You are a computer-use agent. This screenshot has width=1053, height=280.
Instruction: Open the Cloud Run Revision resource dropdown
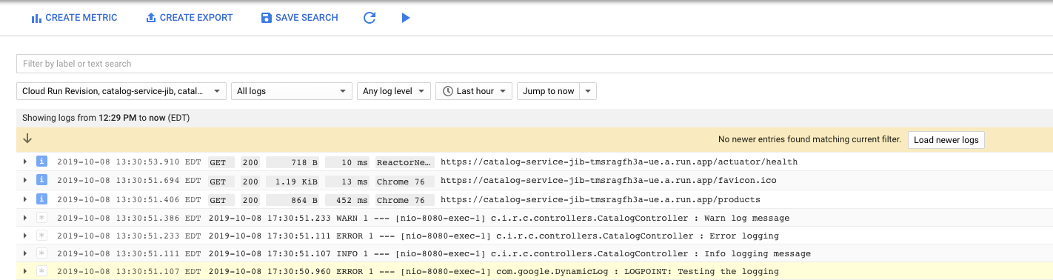click(x=121, y=91)
